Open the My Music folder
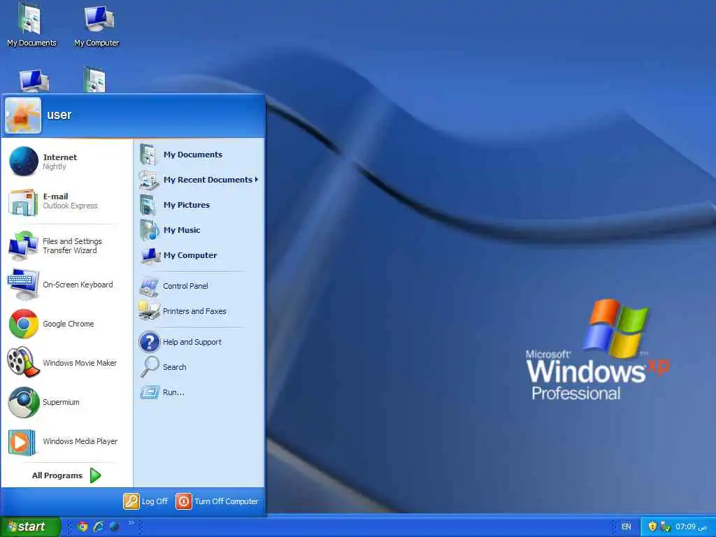Viewport: 716px width, 537px height. pyautogui.click(x=199, y=229)
